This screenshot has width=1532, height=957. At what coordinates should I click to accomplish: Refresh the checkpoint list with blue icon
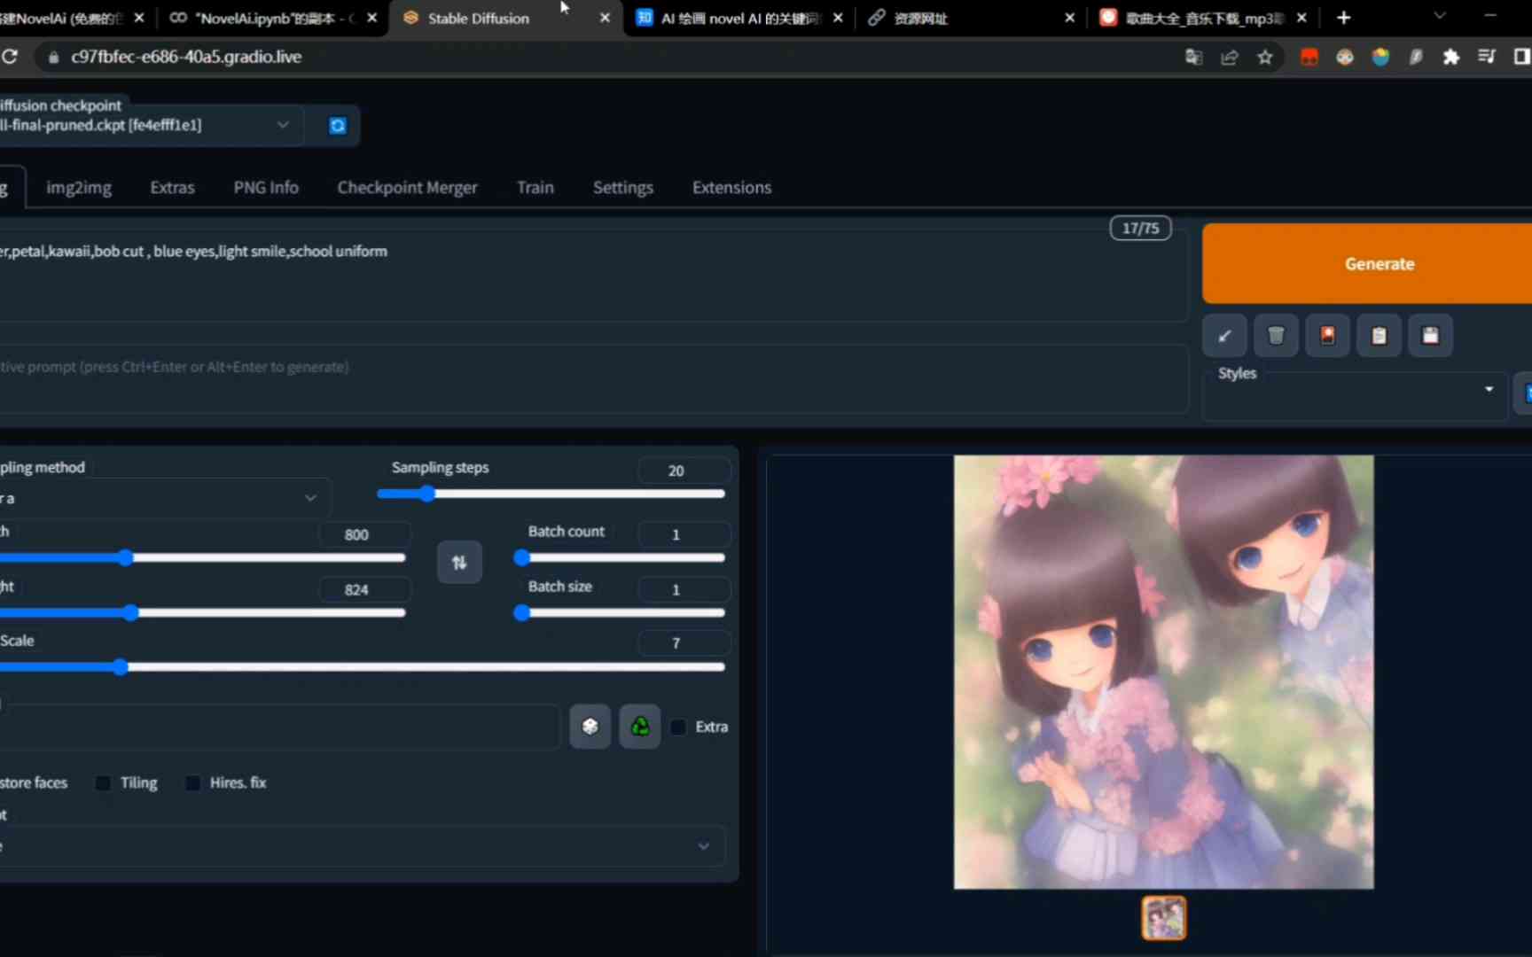click(x=338, y=126)
